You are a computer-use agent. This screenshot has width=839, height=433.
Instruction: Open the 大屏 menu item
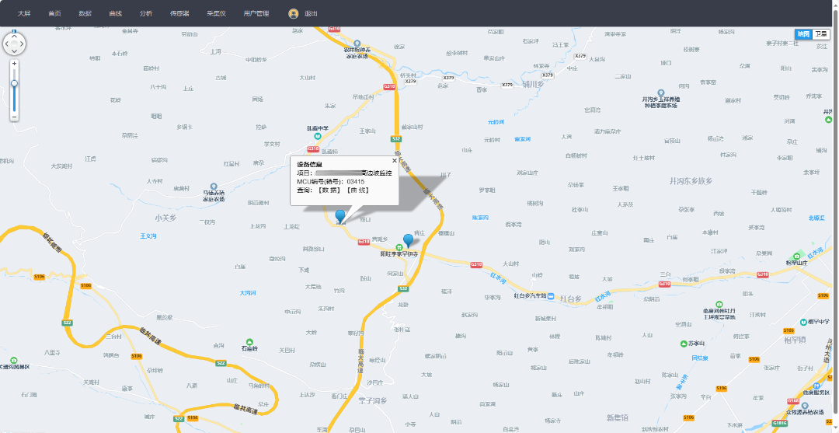24,13
